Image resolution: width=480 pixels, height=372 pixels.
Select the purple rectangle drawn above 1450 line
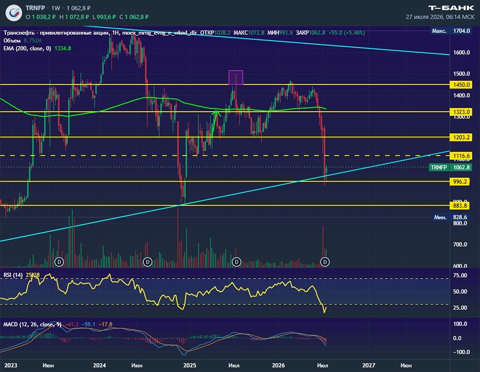coord(236,77)
